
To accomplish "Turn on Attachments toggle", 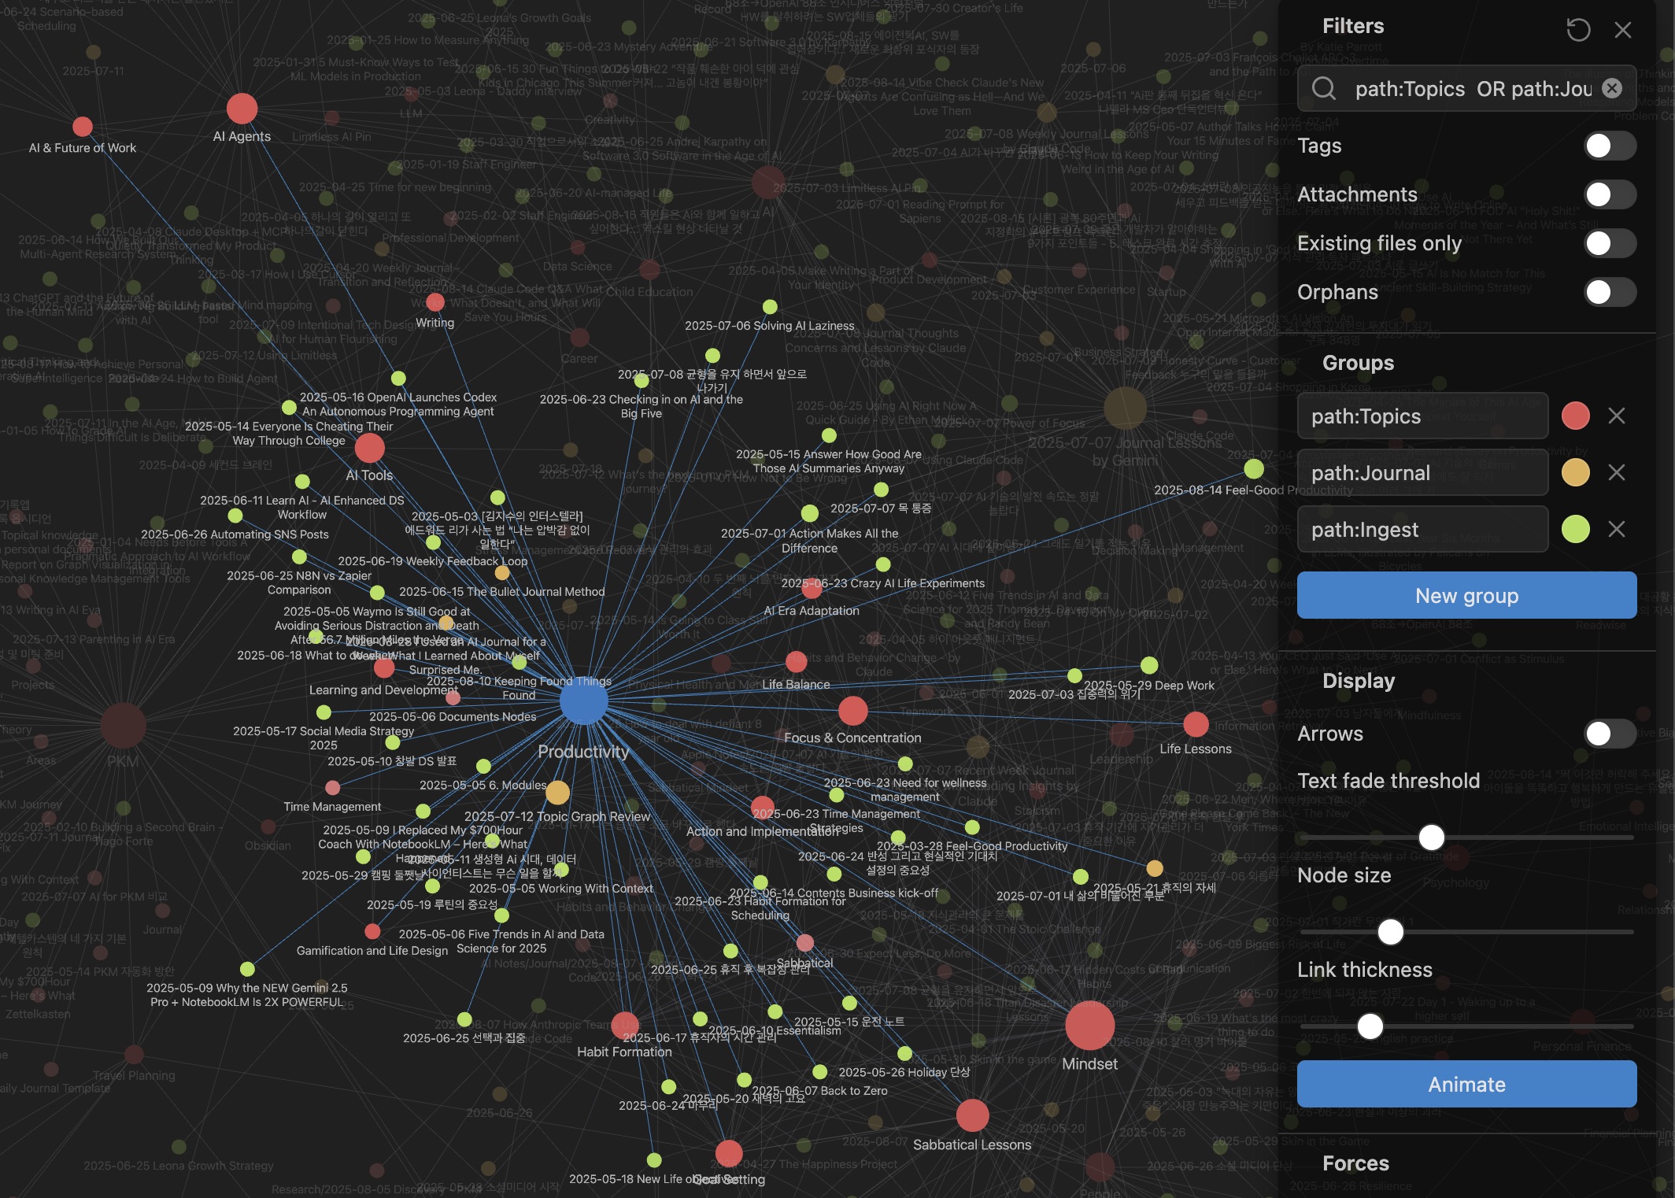I will (x=1609, y=194).
